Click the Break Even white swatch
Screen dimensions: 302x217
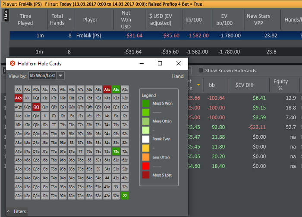coord(146,139)
